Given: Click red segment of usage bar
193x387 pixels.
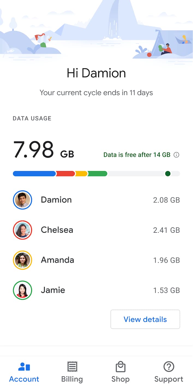Looking at the screenshot, I should coord(66,174).
